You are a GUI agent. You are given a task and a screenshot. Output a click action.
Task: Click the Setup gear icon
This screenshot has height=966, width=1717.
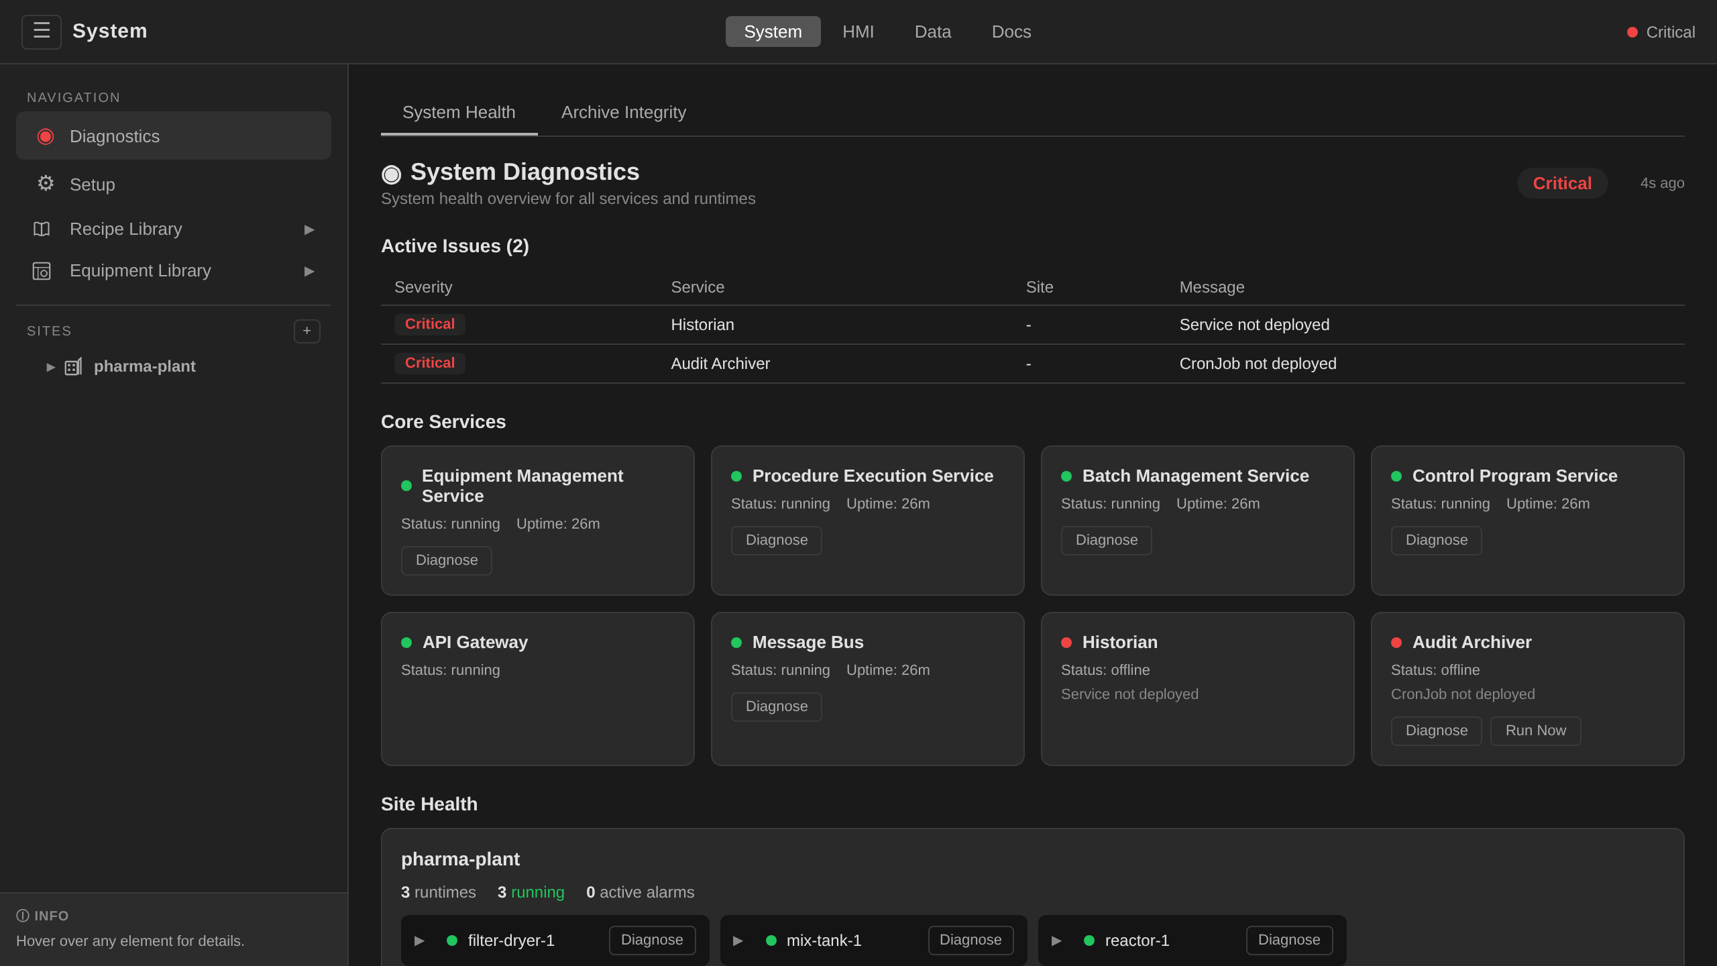46,184
